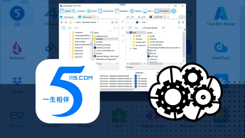245x138 pixels.
Task: Expand the Nuevos01 tree folder
Action: click(x=70, y=48)
